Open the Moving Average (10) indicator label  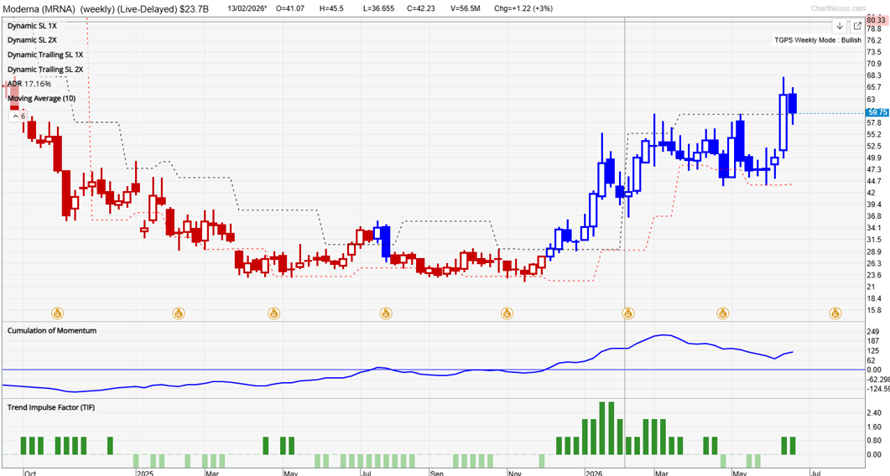tap(41, 98)
